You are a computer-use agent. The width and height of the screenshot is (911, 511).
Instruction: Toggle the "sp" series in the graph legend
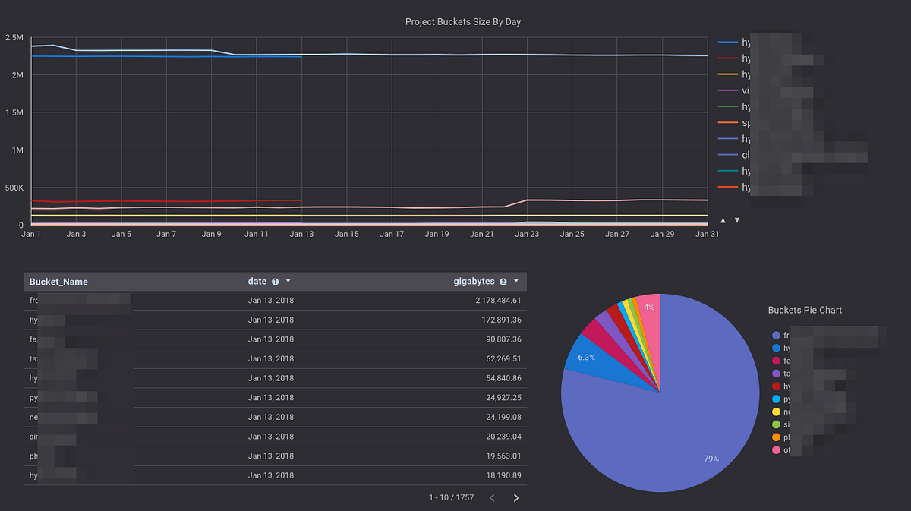click(745, 122)
